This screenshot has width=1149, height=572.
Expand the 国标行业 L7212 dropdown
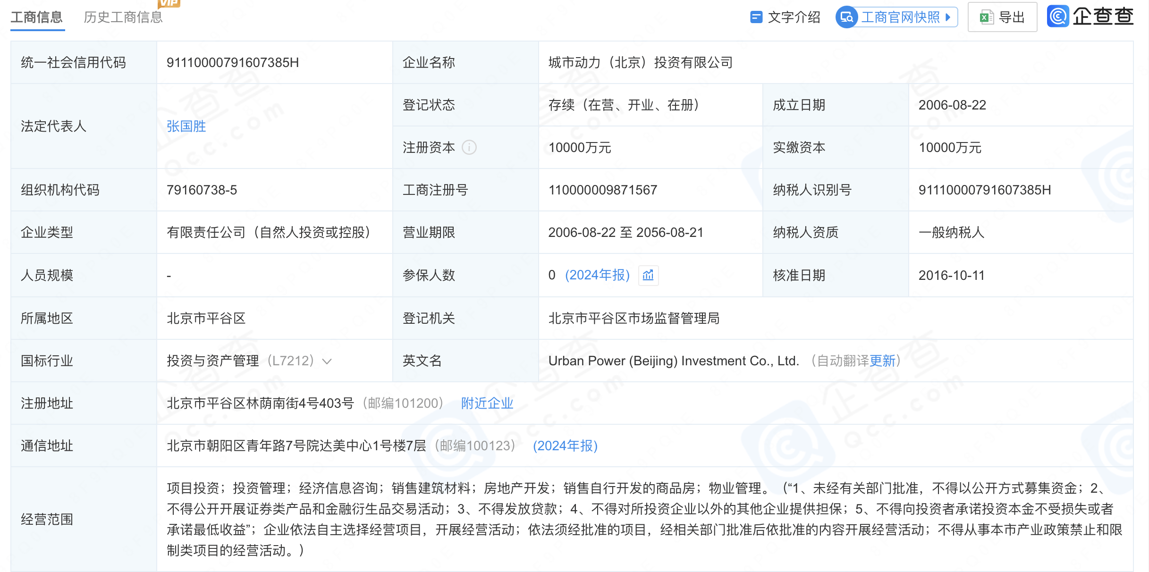(x=328, y=361)
